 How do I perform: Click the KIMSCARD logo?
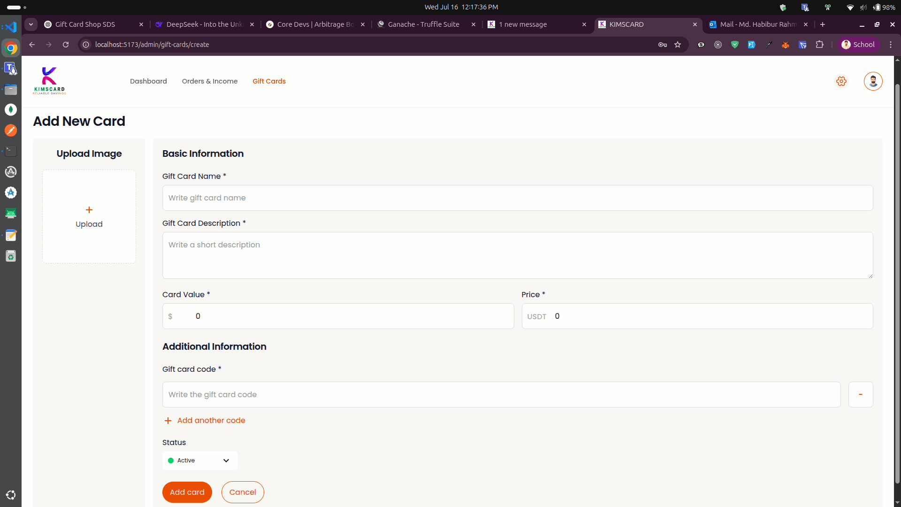(x=49, y=81)
